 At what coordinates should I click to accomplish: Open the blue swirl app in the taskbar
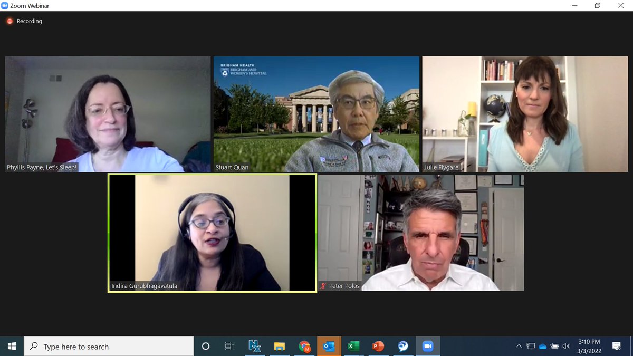(403, 347)
